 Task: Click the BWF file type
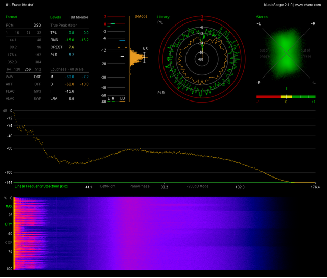[x=37, y=99]
